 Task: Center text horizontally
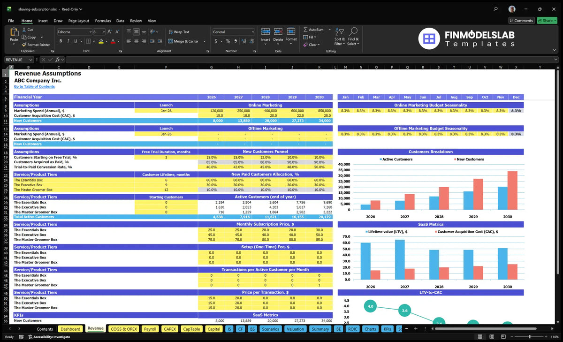(137, 41)
